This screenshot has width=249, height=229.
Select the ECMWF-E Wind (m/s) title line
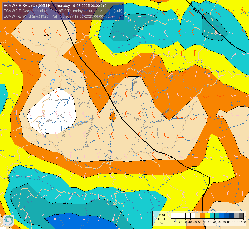click(x=58, y=16)
